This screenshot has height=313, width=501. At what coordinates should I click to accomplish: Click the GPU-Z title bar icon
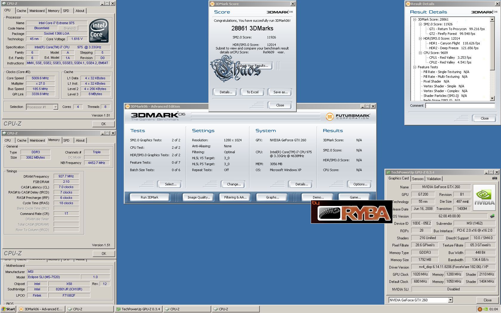[388, 172]
